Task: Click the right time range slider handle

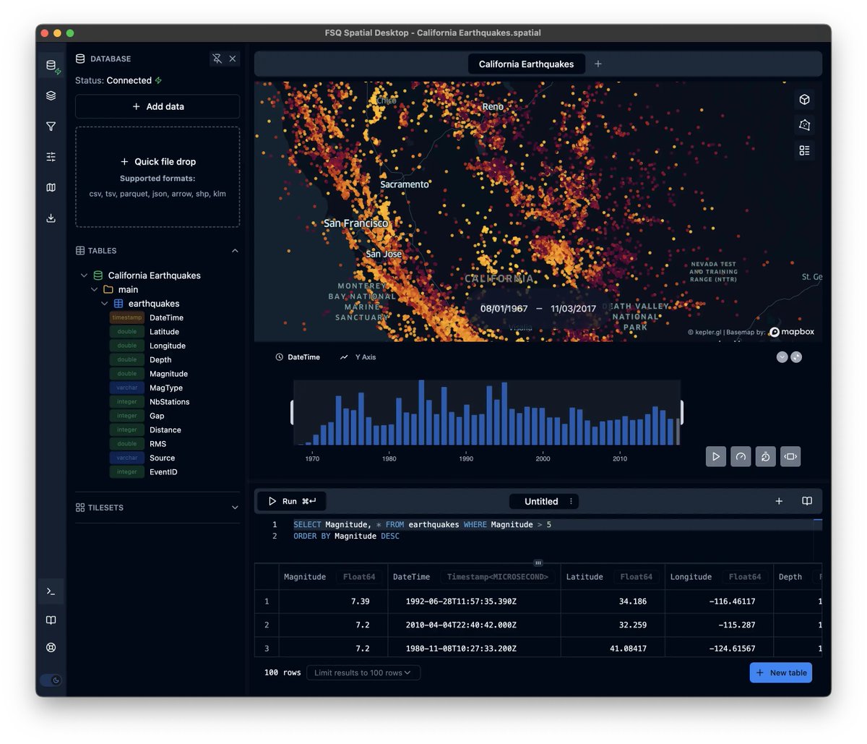Action: pos(681,413)
